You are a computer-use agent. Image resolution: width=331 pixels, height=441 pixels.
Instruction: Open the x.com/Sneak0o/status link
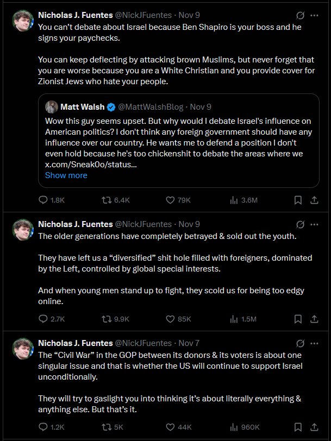(91, 165)
